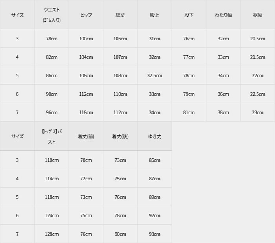Select the 38cm わたり幅 cell
This screenshot has height=243, width=275.
click(223, 112)
